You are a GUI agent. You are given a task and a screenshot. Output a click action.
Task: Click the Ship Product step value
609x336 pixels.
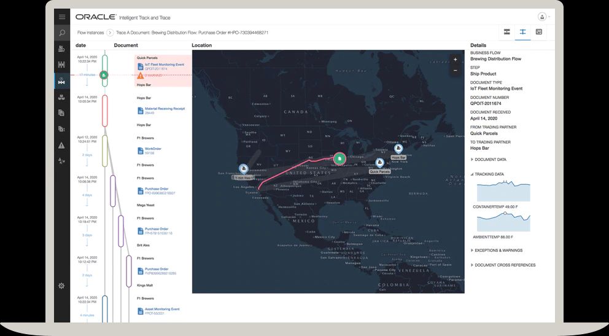pos(483,74)
